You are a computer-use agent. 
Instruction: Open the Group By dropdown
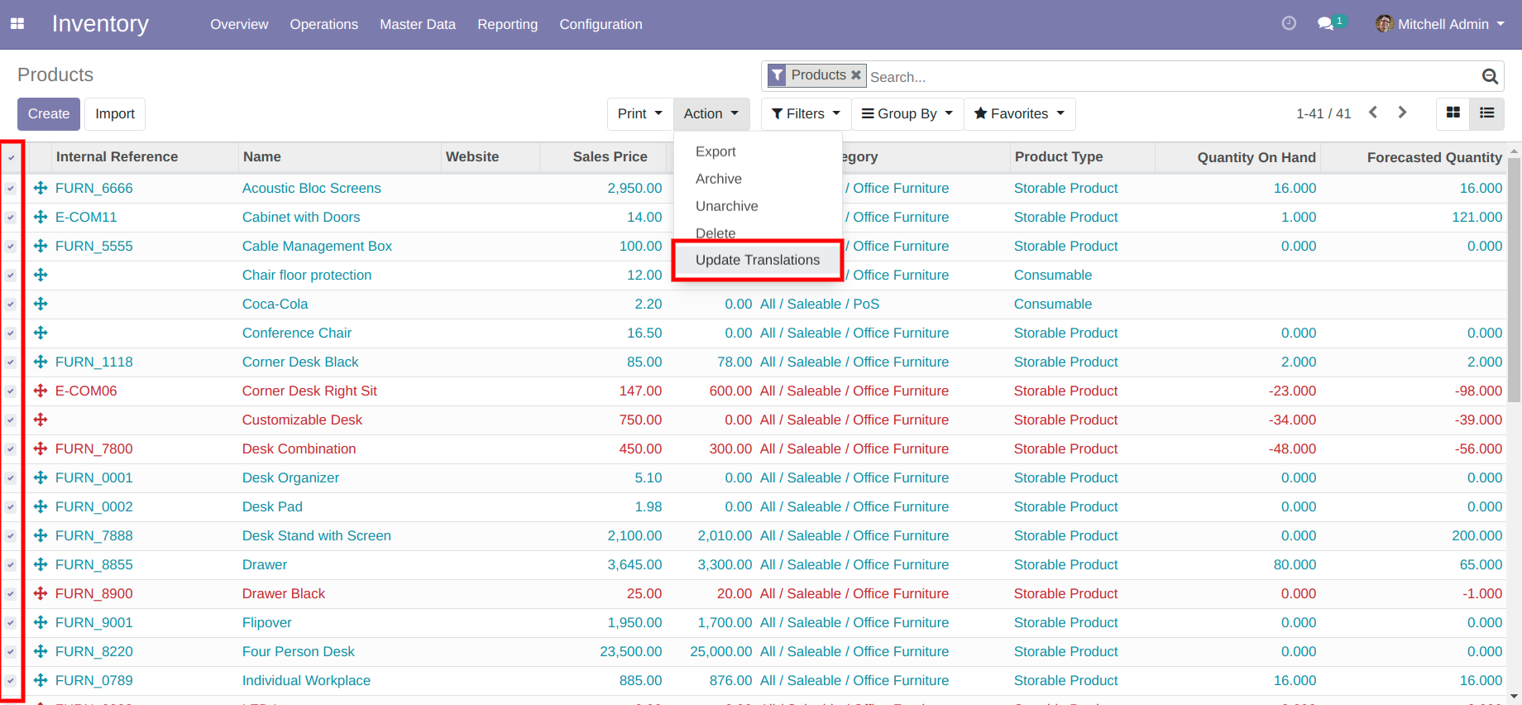tap(907, 114)
